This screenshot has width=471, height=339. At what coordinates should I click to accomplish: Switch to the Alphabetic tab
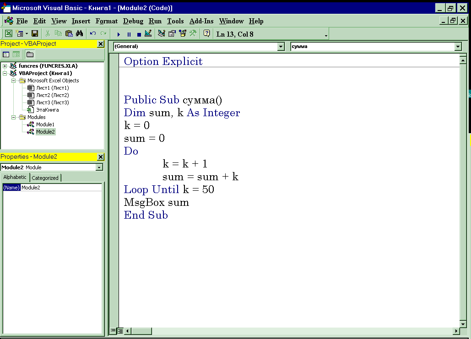click(x=15, y=177)
